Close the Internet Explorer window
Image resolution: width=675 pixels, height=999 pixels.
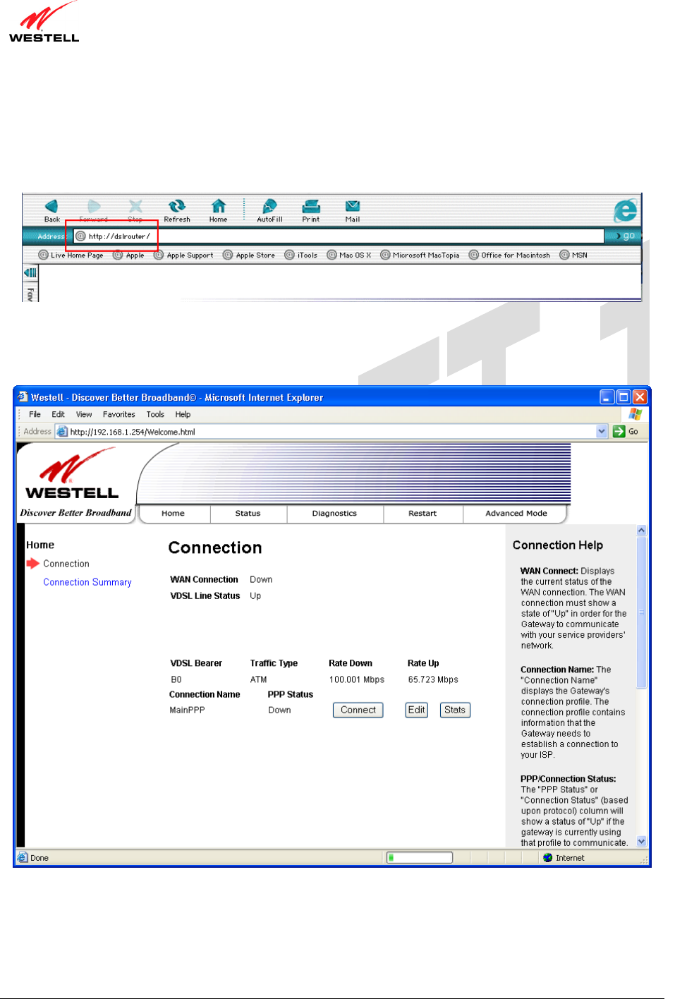[640, 397]
